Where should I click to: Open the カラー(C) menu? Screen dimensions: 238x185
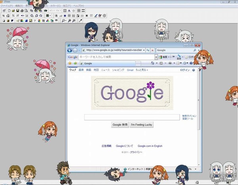(55, 6)
